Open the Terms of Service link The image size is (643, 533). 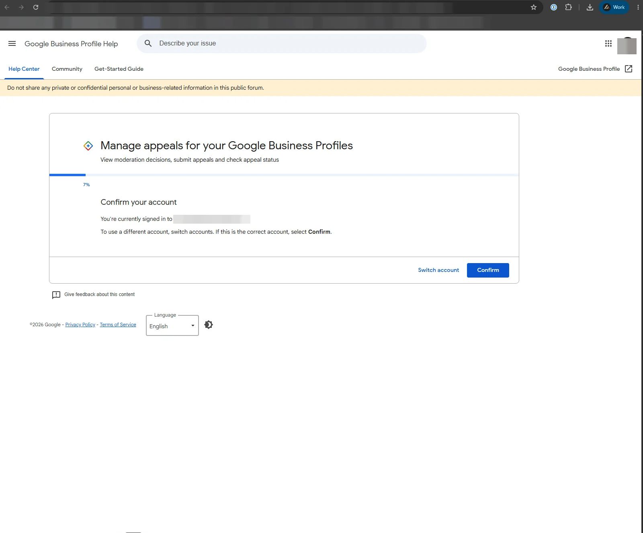click(118, 325)
